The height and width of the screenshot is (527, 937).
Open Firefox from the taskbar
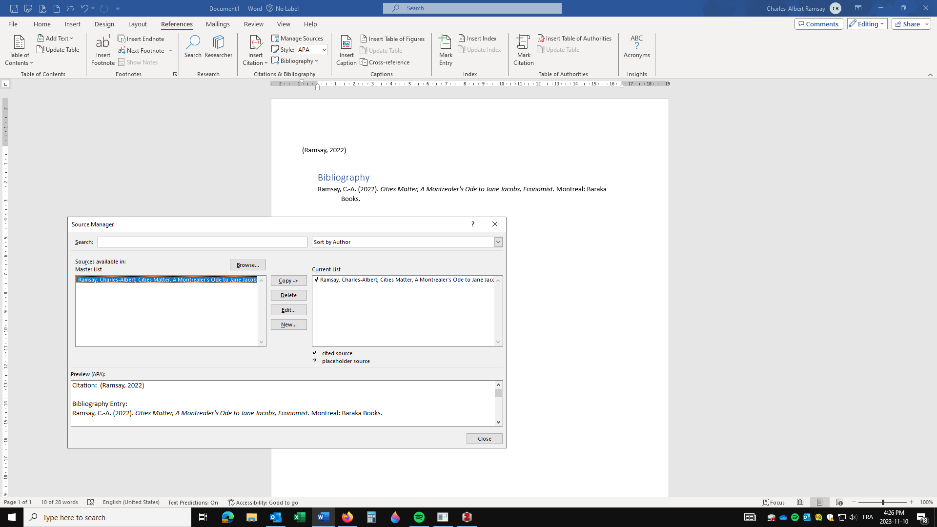pyautogui.click(x=347, y=517)
